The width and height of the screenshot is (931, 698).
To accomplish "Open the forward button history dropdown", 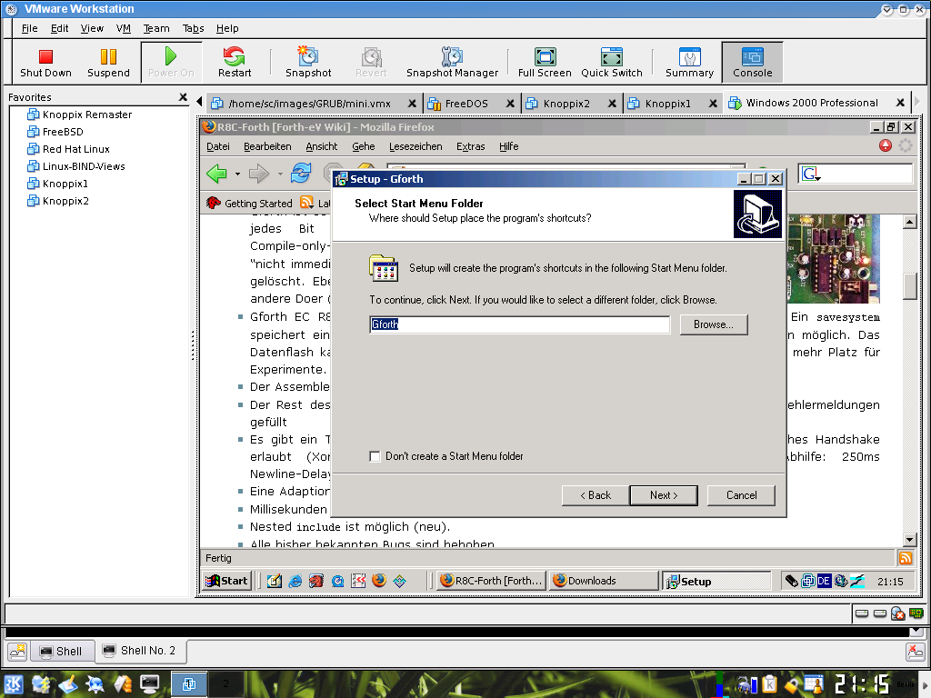I will pyautogui.click(x=280, y=174).
